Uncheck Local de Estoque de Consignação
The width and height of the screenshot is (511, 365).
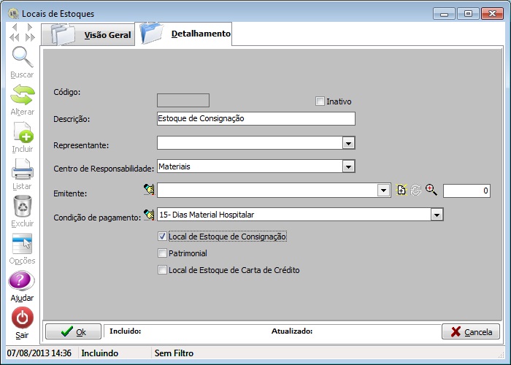click(162, 237)
